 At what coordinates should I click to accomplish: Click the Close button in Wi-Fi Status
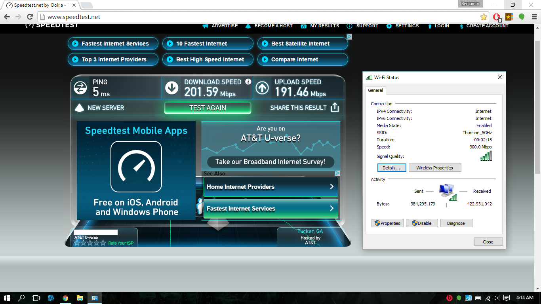point(488,242)
